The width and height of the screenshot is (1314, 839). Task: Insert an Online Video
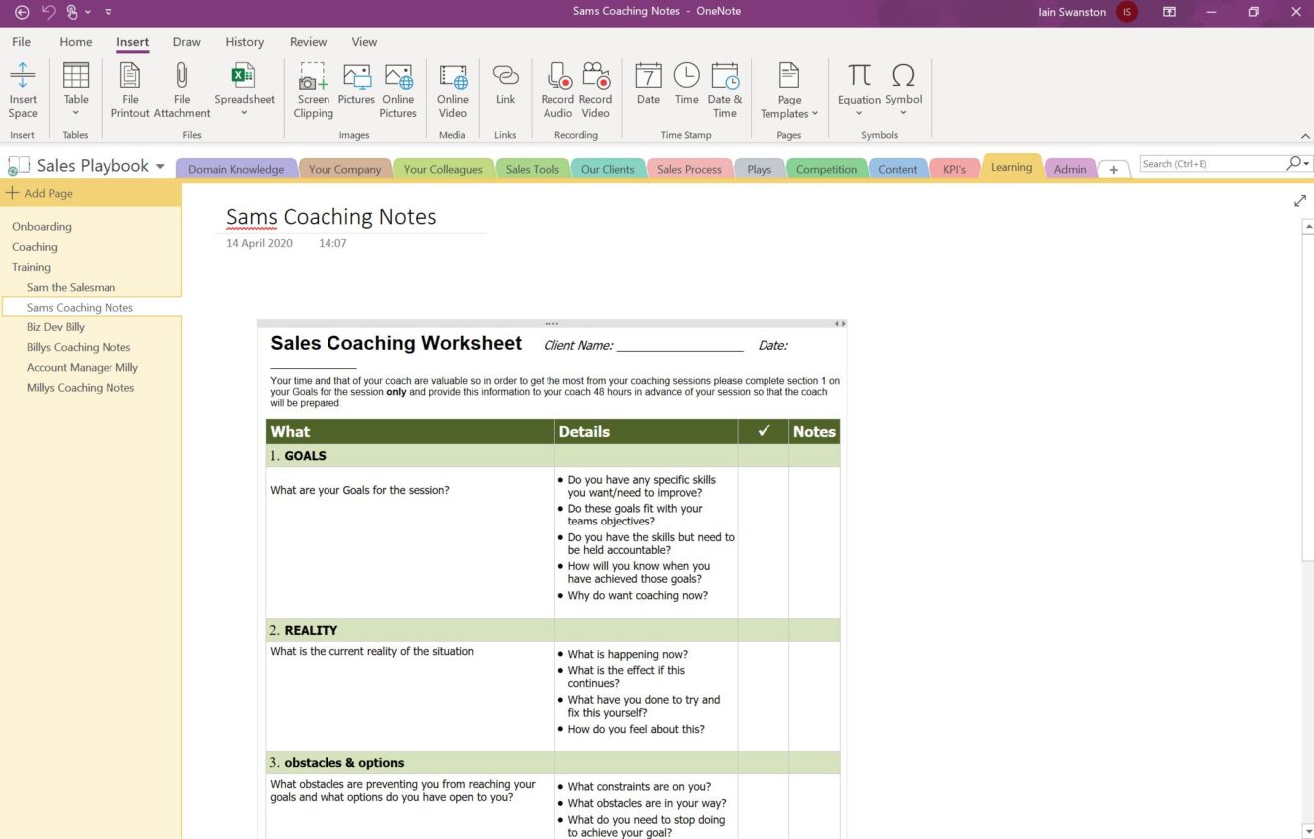coord(453,90)
